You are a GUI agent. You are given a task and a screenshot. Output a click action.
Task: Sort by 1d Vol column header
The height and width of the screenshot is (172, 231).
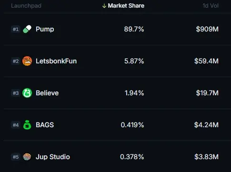[x=211, y=6]
